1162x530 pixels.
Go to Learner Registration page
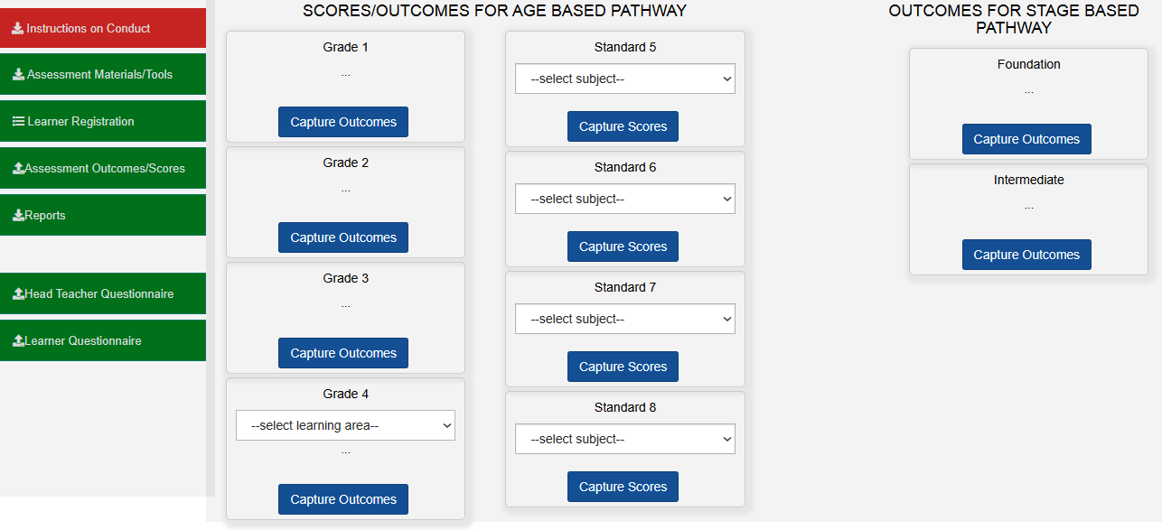click(80, 122)
